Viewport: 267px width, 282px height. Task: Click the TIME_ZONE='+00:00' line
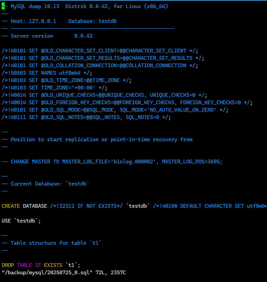pyautogui.click(x=54, y=88)
